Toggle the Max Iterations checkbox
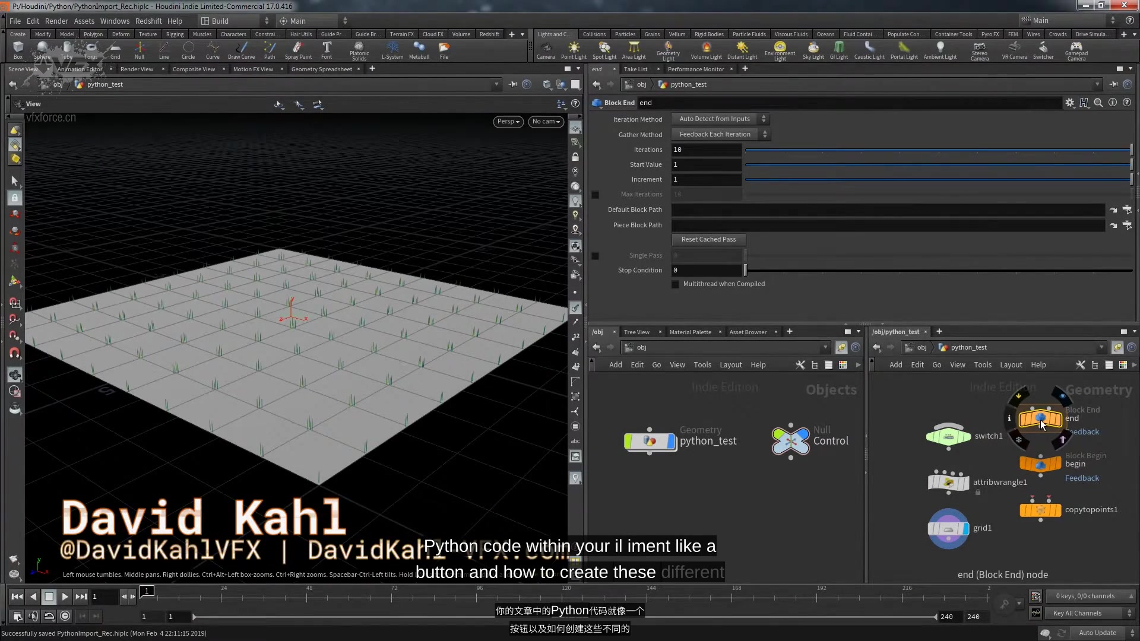 (x=596, y=195)
